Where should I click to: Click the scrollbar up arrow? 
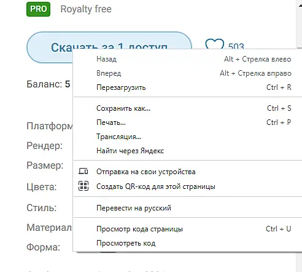300,5
